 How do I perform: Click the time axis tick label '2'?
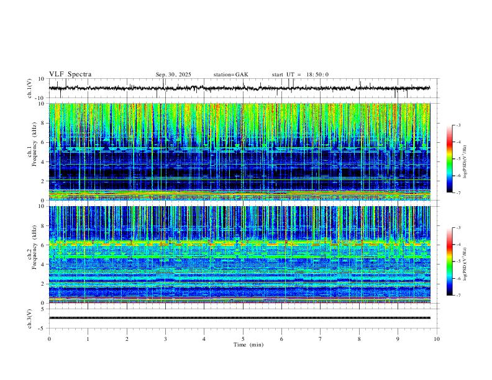pyautogui.click(x=127, y=339)
